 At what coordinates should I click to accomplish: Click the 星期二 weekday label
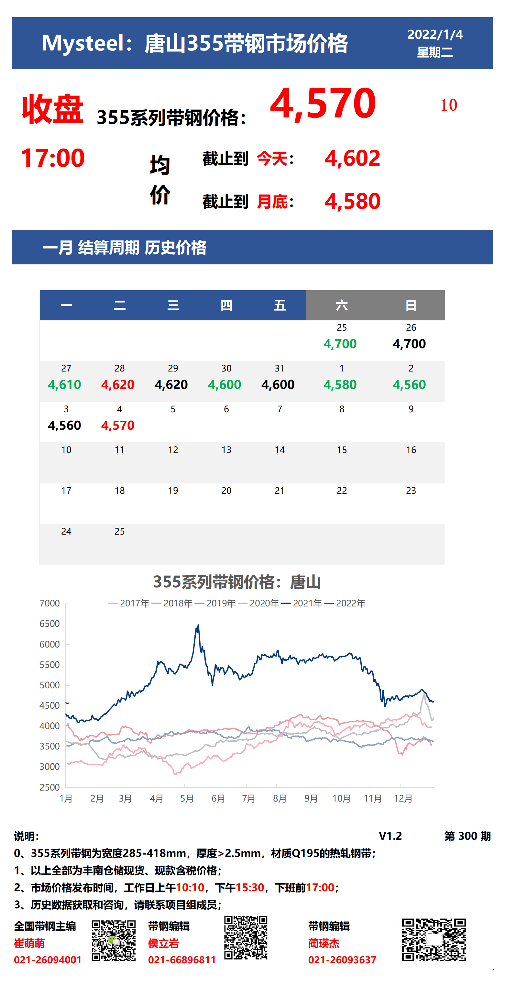coord(435,52)
